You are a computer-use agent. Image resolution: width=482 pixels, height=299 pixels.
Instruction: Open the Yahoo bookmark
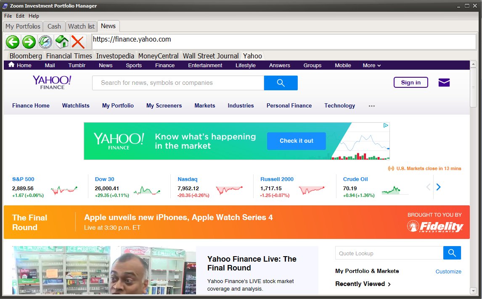pyautogui.click(x=252, y=56)
